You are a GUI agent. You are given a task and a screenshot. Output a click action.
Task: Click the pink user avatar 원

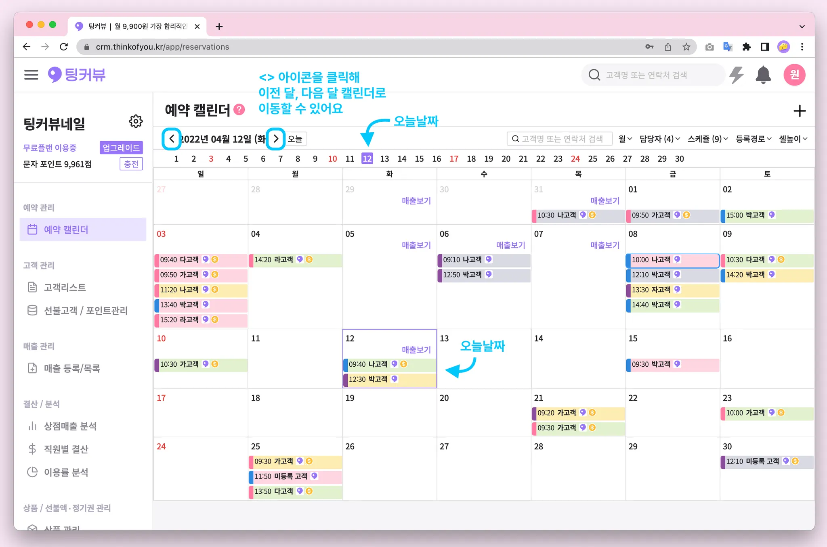794,75
